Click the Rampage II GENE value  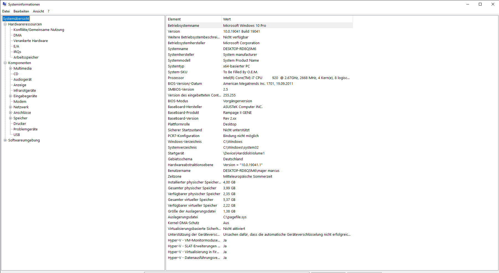tap(237, 112)
